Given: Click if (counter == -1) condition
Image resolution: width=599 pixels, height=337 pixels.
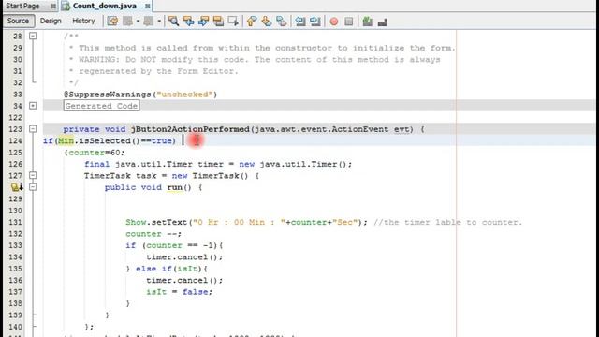Looking at the screenshot, I should pyautogui.click(x=174, y=245).
